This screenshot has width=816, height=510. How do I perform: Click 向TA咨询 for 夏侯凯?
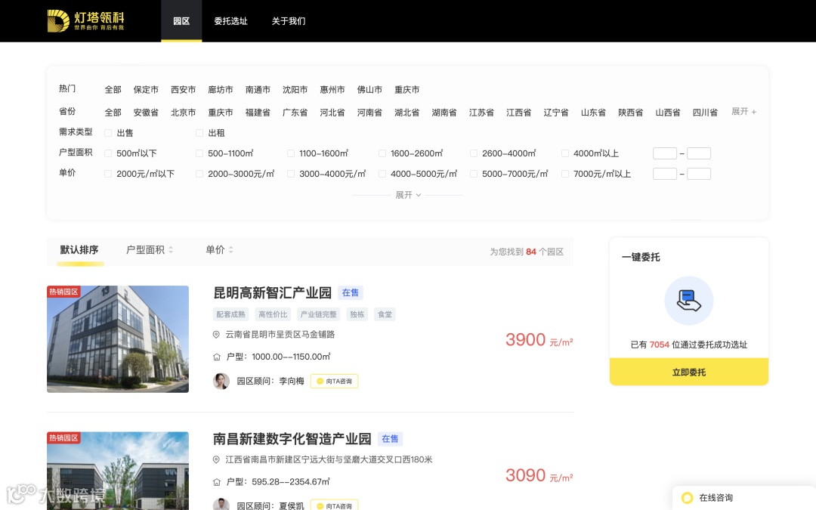coord(334,505)
